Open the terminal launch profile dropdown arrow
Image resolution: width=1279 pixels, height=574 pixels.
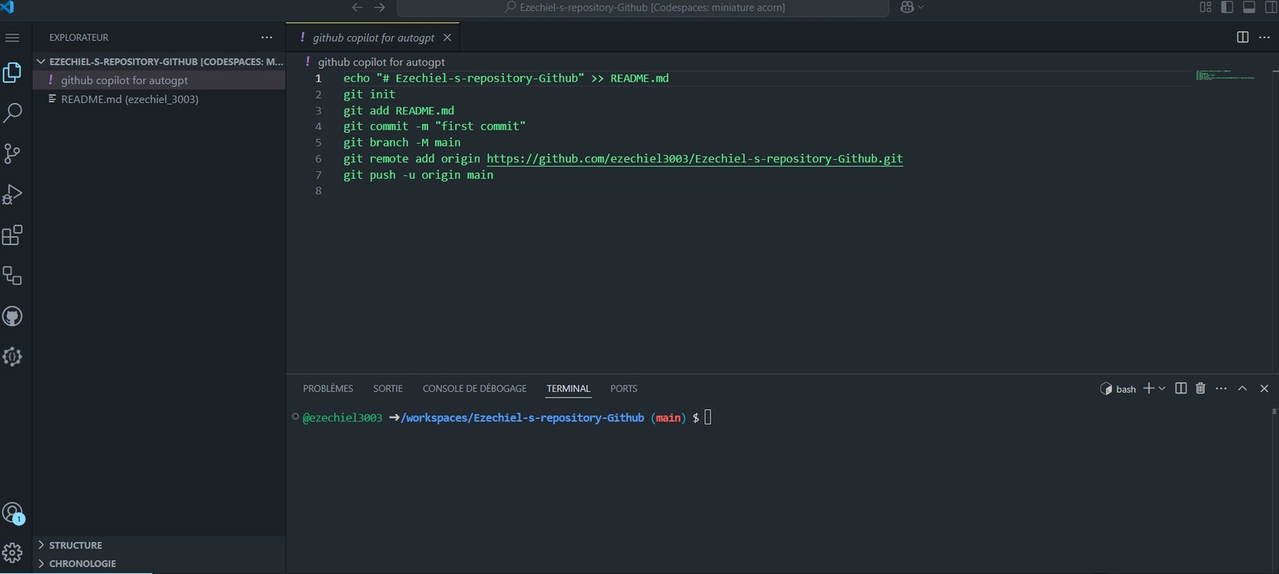[1162, 389]
